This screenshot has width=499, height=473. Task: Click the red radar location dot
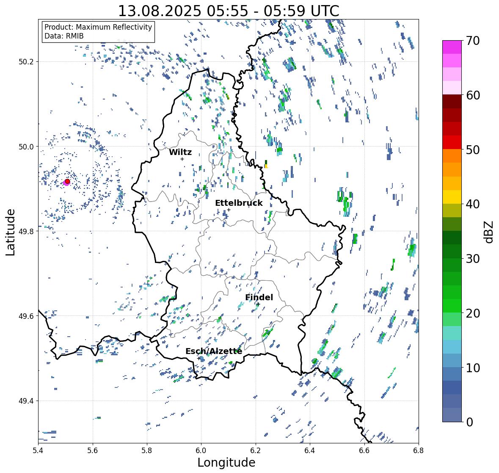click(67, 181)
